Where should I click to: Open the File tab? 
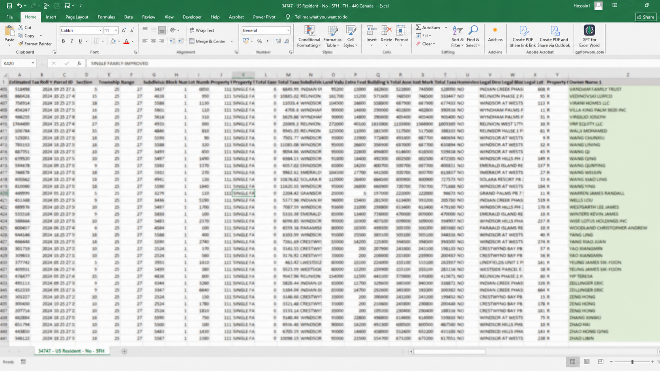pyautogui.click(x=9, y=17)
